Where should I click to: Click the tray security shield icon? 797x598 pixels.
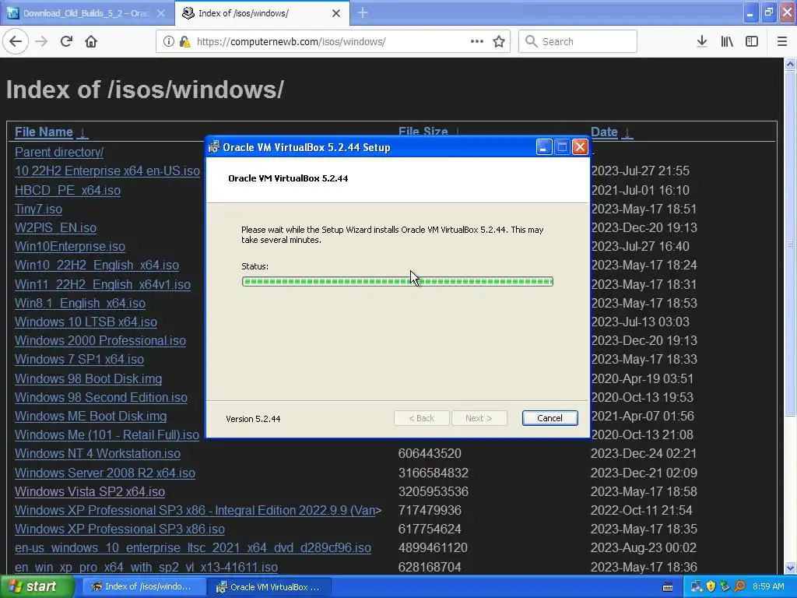tap(711, 587)
